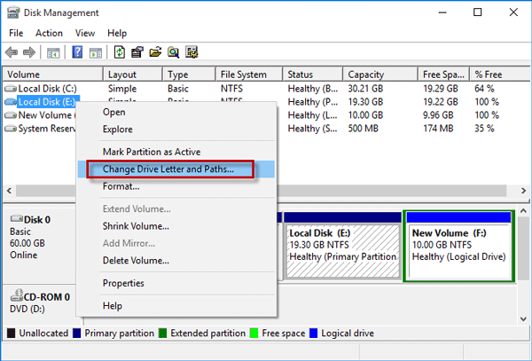Open the Action menu

49,33
